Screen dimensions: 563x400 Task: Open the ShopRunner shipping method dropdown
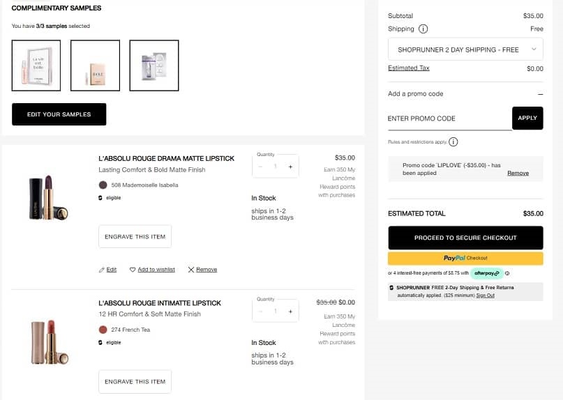point(465,49)
